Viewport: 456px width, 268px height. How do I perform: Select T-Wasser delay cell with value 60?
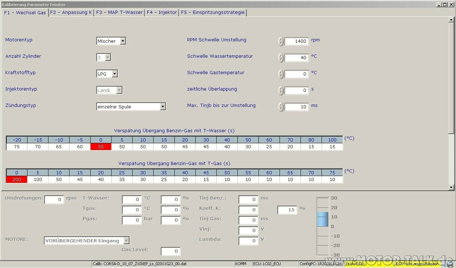coord(80,146)
